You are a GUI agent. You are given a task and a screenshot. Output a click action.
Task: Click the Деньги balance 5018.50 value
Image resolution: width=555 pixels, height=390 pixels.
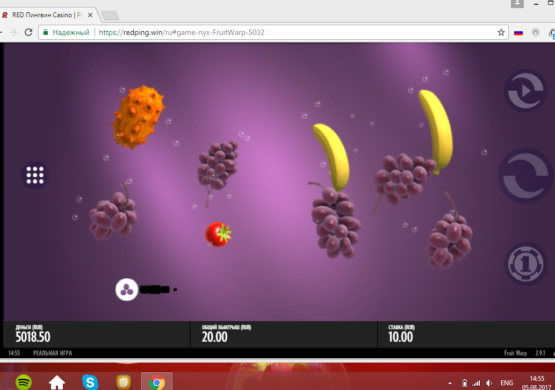pos(33,337)
